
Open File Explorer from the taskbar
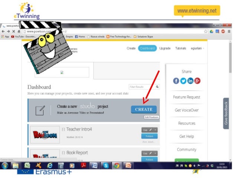pyautogui.click(x=16, y=166)
